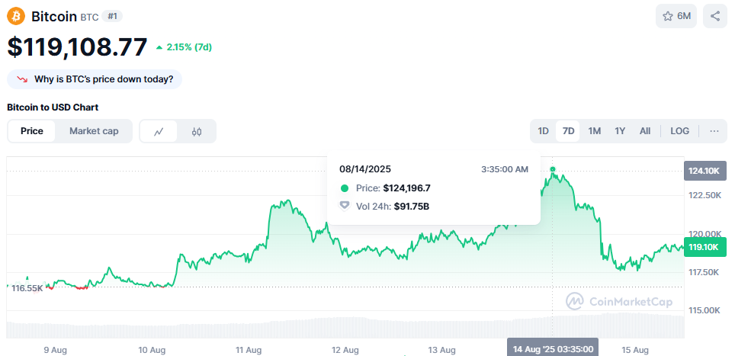The height and width of the screenshot is (356, 735).
Task: Click the green 119.10K current price label
Action: pyautogui.click(x=705, y=247)
